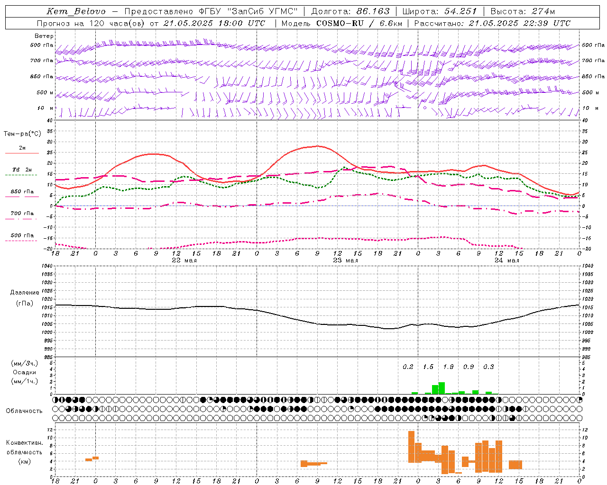Viewport: 607px width, 485px height.
Task: Click the '(мм/1ч.)' unit label
Action: pyautogui.click(x=24, y=381)
